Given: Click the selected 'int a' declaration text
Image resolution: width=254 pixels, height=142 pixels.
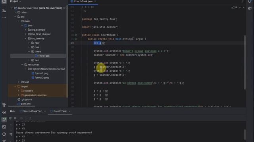Looking at the screenshot, I should pyautogui.click(x=97, y=43).
